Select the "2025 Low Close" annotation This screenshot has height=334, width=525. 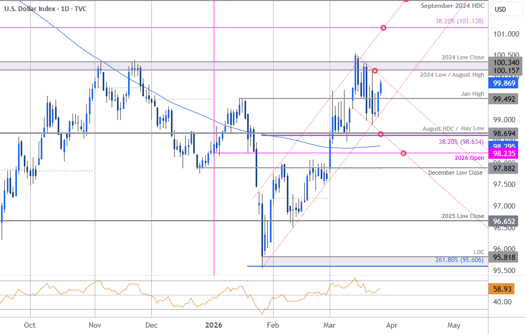[x=463, y=216]
